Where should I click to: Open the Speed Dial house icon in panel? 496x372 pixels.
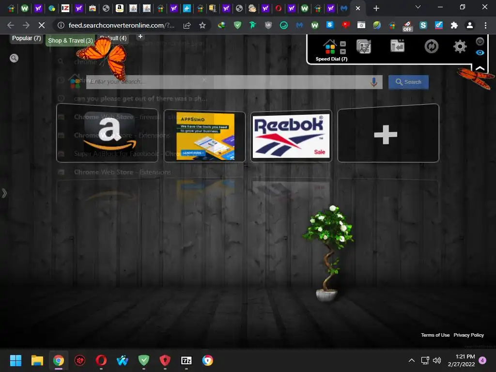coord(330,47)
